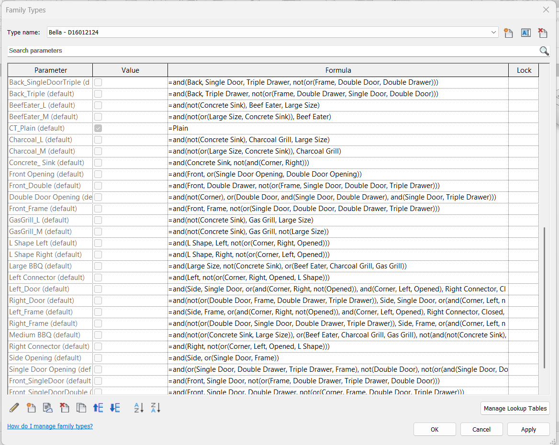Click the Delete Type icon
This screenshot has height=445, width=559.
[x=542, y=33]
